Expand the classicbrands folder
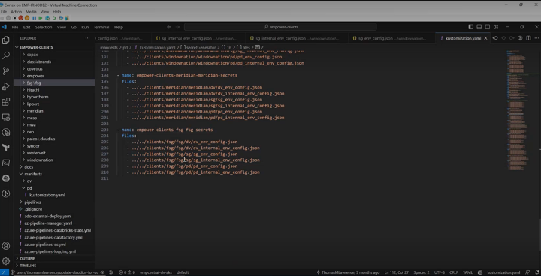 click(x=39, y=61)
